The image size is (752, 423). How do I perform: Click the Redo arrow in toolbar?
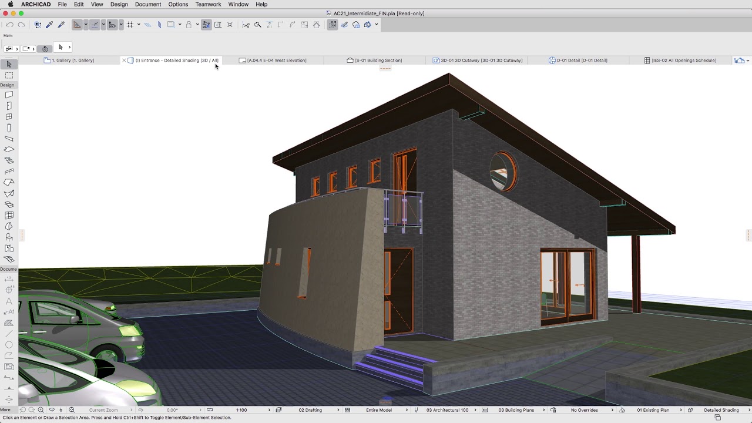22,25
